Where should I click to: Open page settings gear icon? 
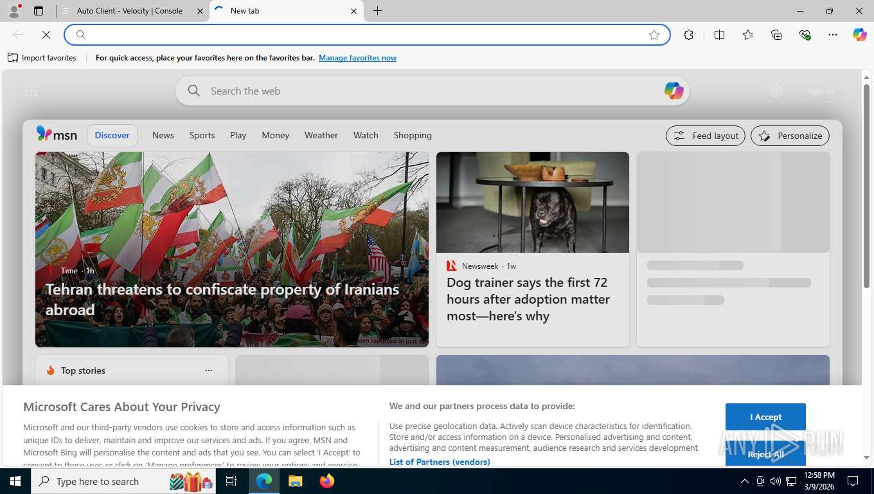776,91
